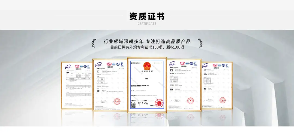The height and width of the screenshot is (133, 294).
Task: Click the CERTIFICATE subtitle text
Action: pos(147,24)
